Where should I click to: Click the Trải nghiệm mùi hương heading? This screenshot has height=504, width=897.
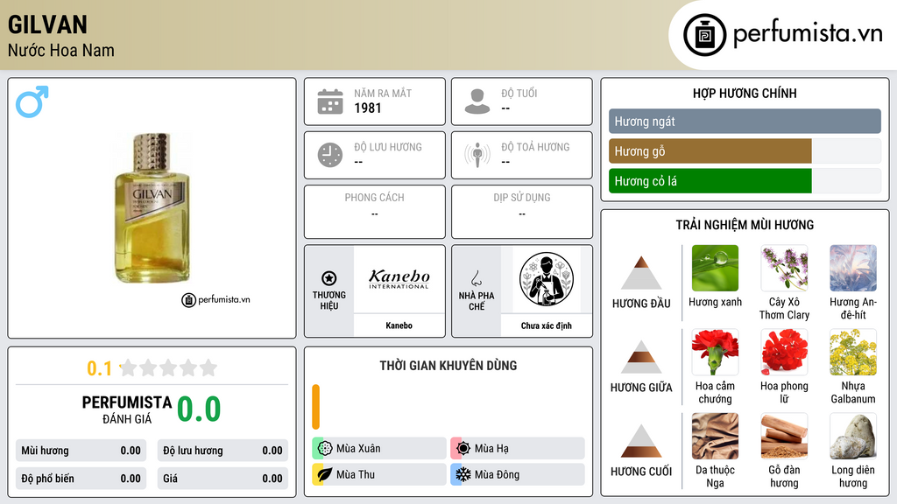(x=745, y=225)
